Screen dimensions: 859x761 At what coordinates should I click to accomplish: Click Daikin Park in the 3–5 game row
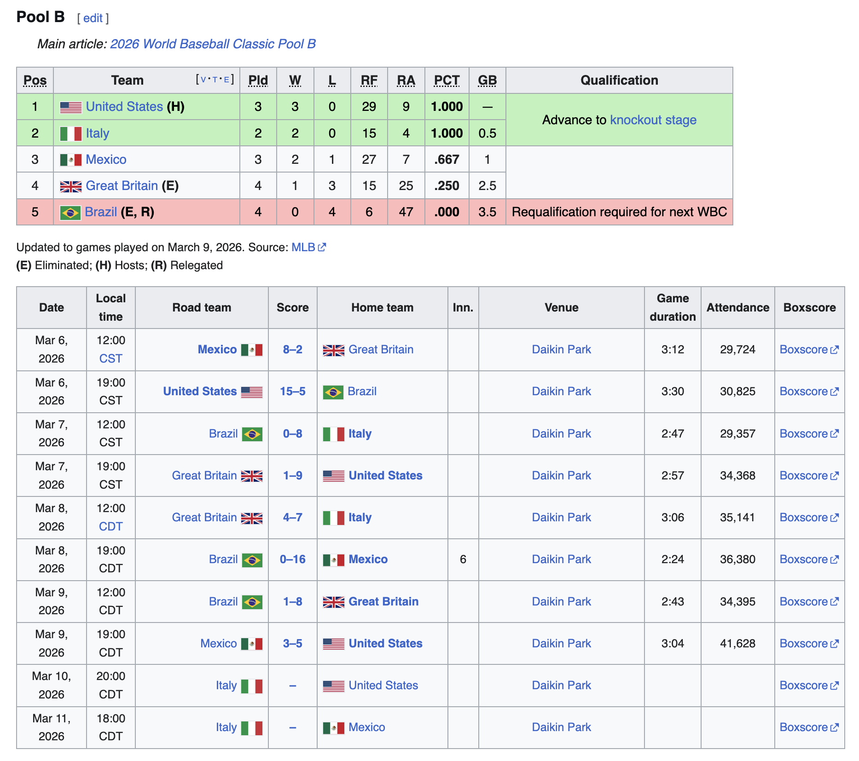point(562,643)
